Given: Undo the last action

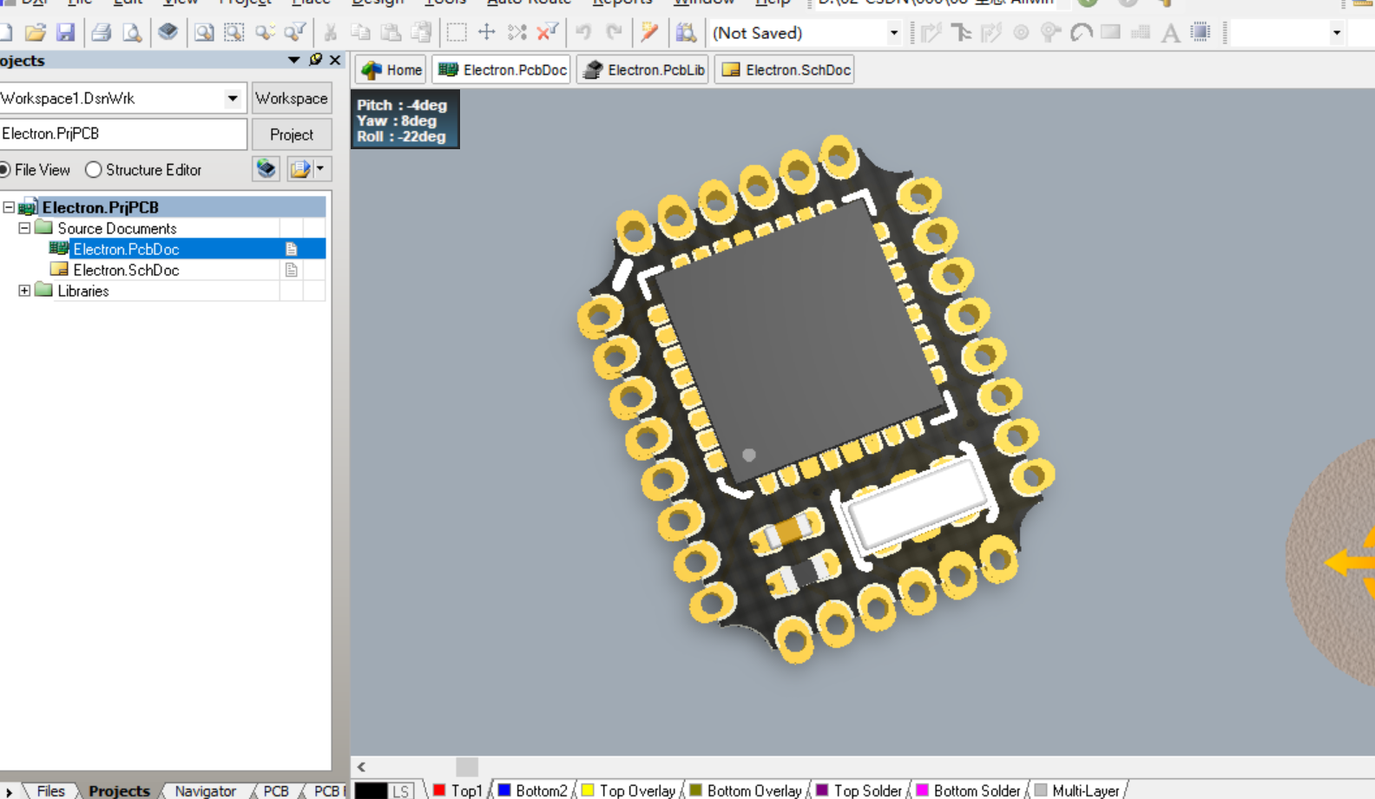Looking at the screenshot, I should pyautogui.click(x=583, y=33).
